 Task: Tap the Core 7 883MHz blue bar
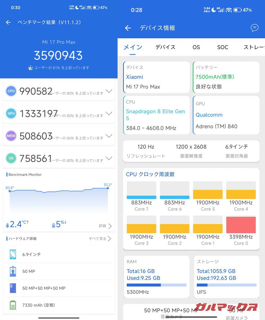[142, 197]
